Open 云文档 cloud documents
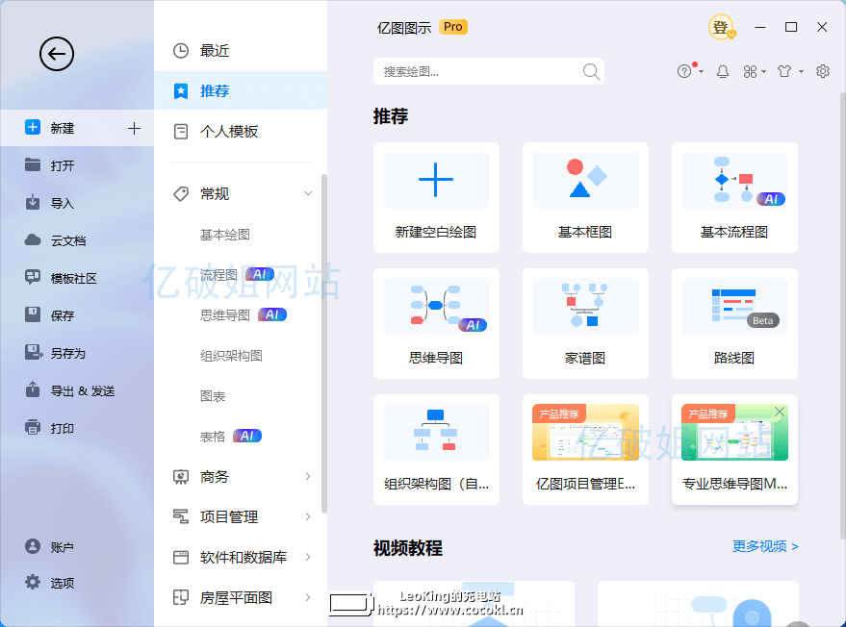This screenshot has height=627, width=846. coord(77,240)
